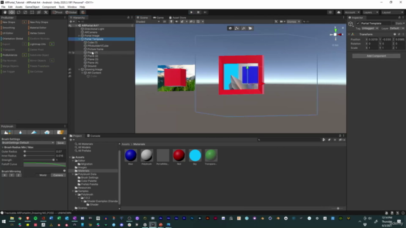The height and width of the screenshot is (228, 406).
Task: Click Vertex Colors in ProBuilder
Action: (37, 33)
